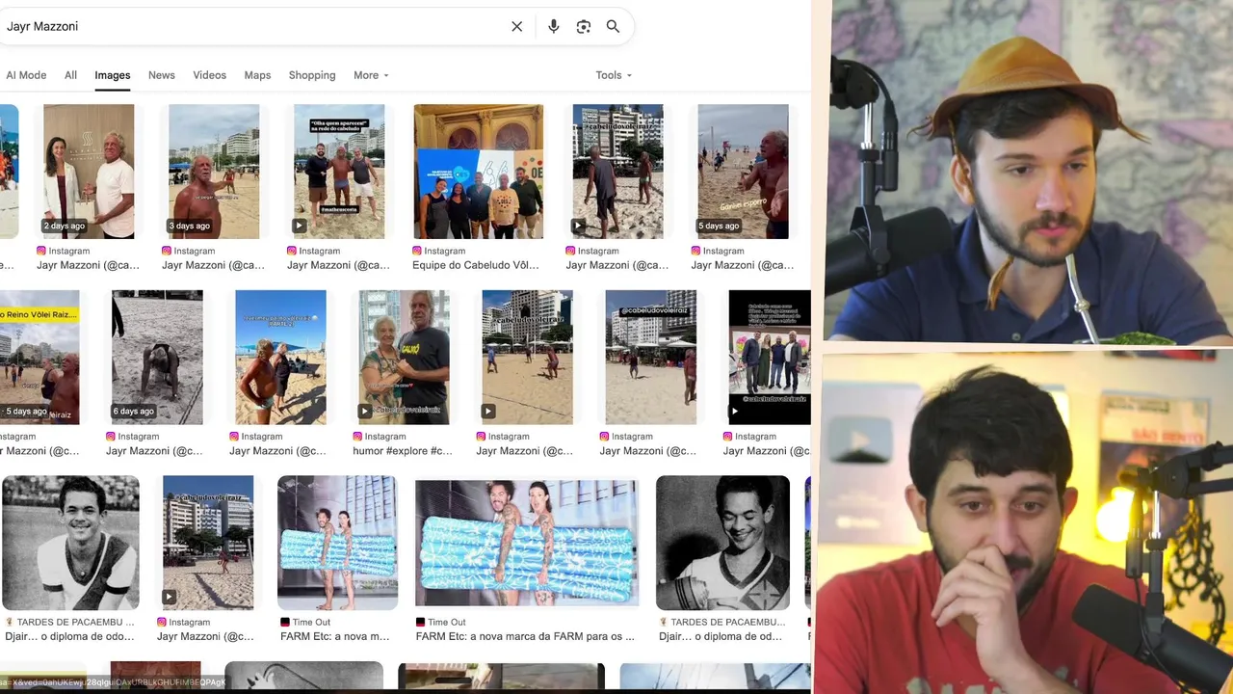The image size is (1233, 694).
Task: Open the Shopping tab
Action: point(312,75)
